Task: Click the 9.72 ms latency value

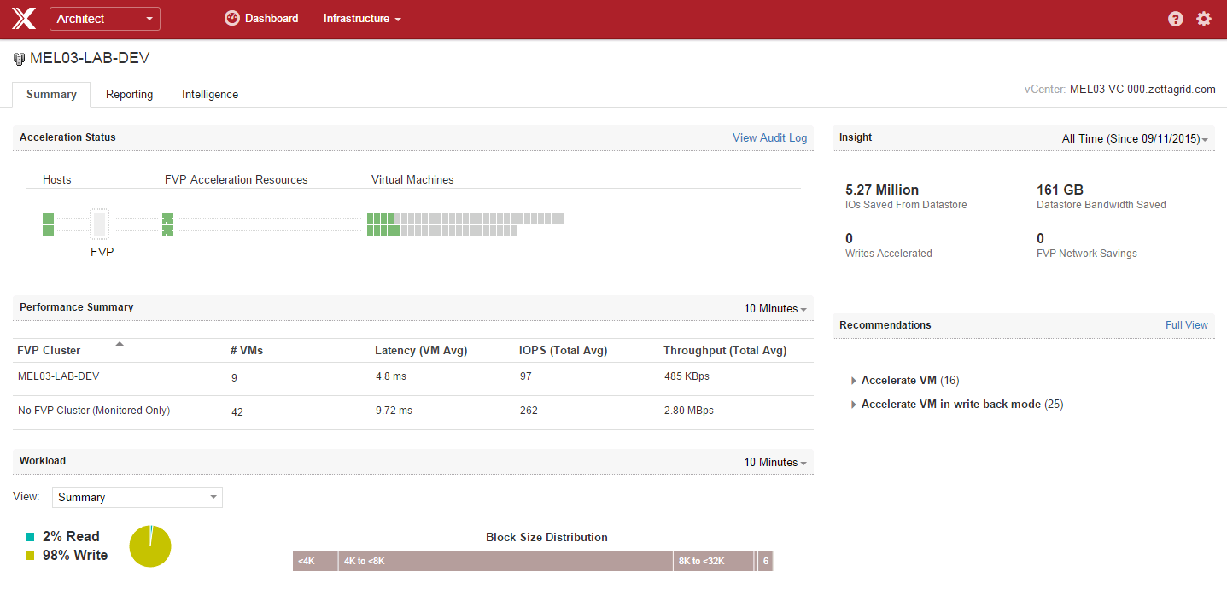Action: 394,411
